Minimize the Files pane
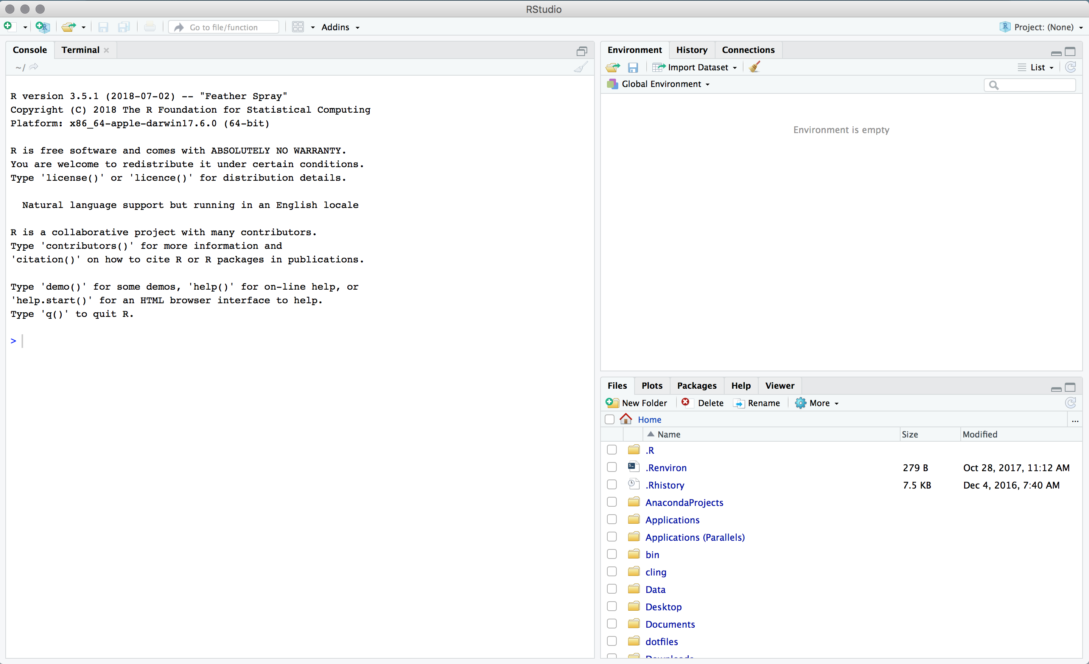 (1056, 389)
